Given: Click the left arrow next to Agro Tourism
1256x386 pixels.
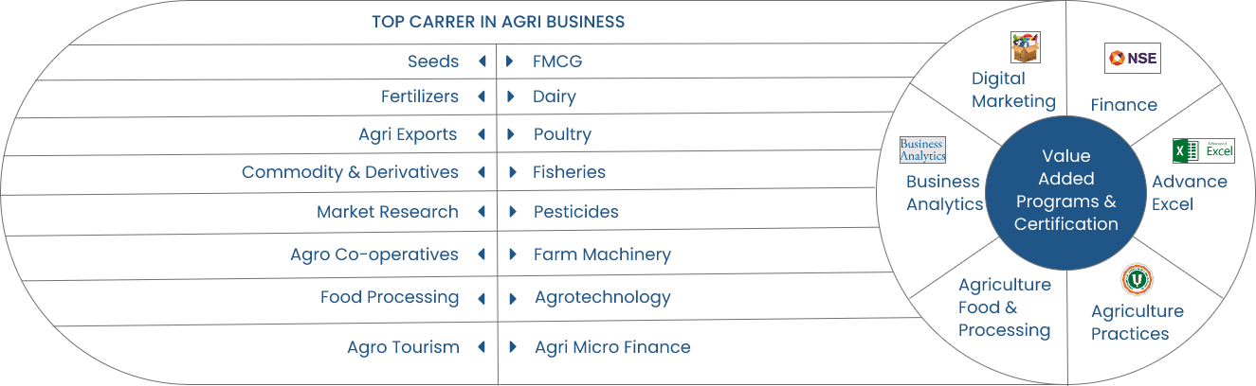Looking at the screenshot, I should pyautogui.click(x=482, y=347).
